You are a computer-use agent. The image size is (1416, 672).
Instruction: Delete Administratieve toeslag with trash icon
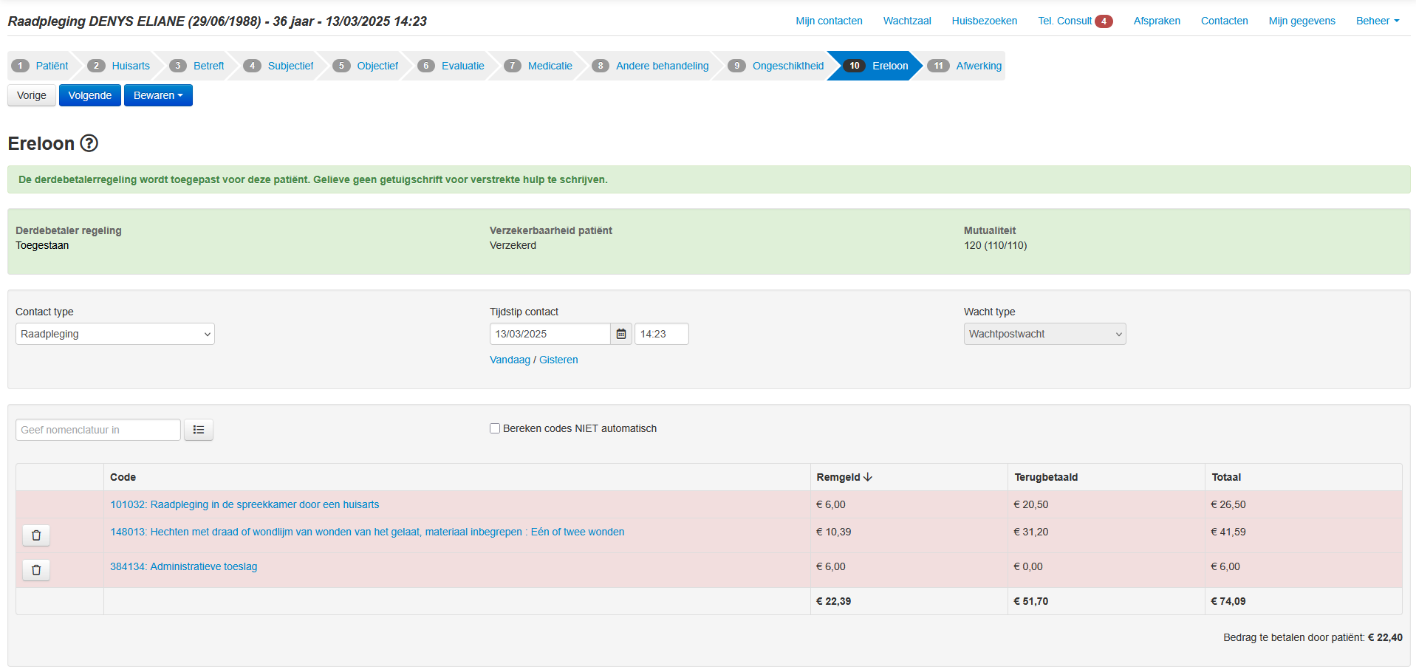click(x=36, y=570)
